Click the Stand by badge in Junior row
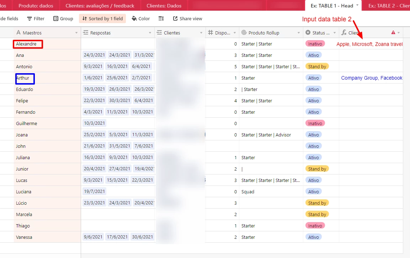Image resolution: width=410 pixels, height=258 pixels. [317, 169]
